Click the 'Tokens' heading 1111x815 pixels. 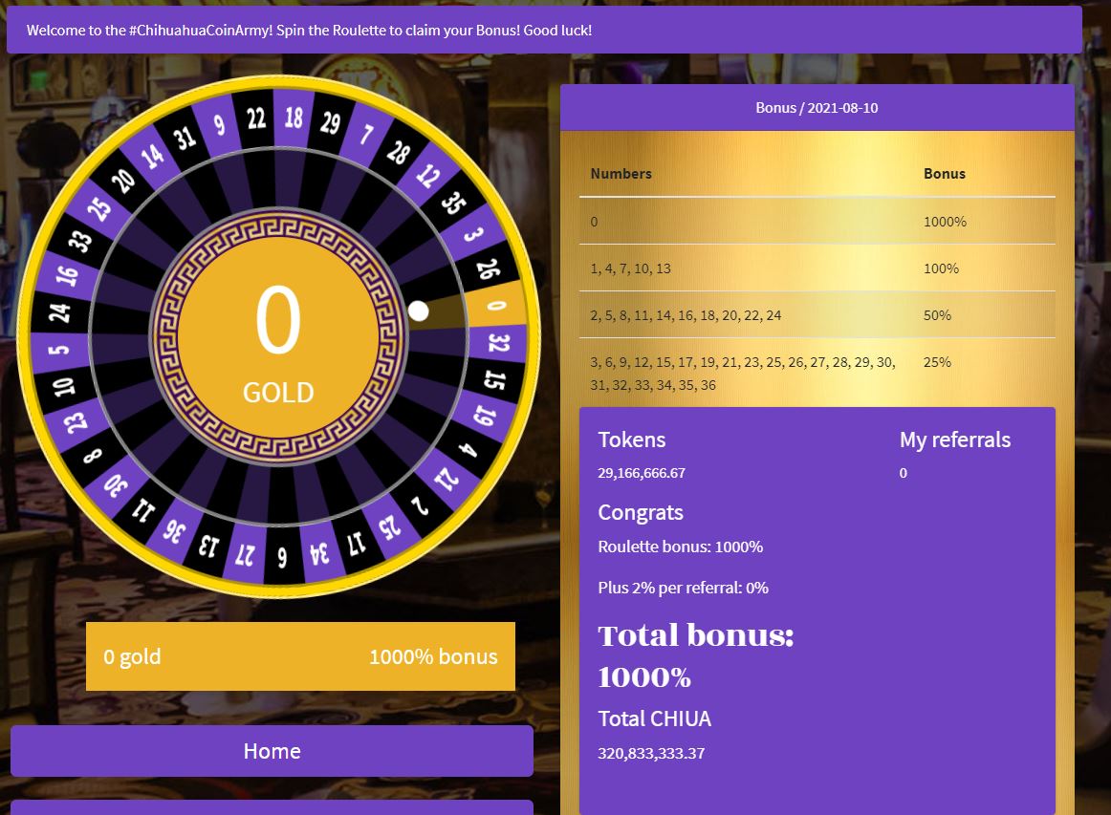click(x=631, y=440)
